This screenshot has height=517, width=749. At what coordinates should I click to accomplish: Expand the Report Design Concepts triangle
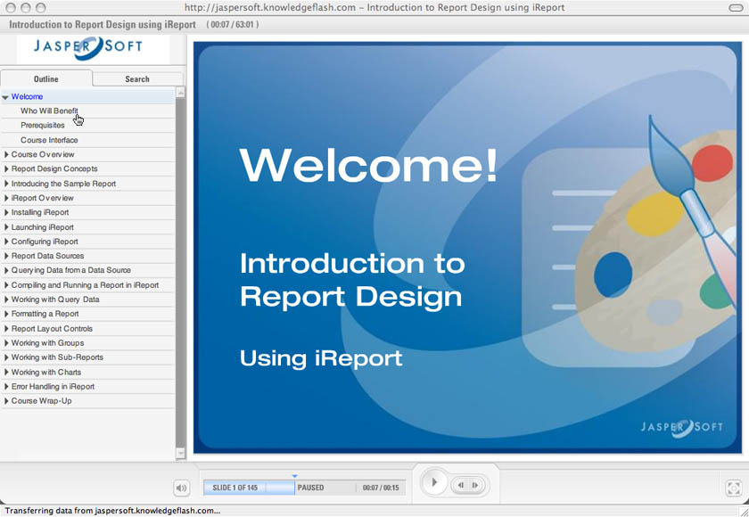pos(6,168)
